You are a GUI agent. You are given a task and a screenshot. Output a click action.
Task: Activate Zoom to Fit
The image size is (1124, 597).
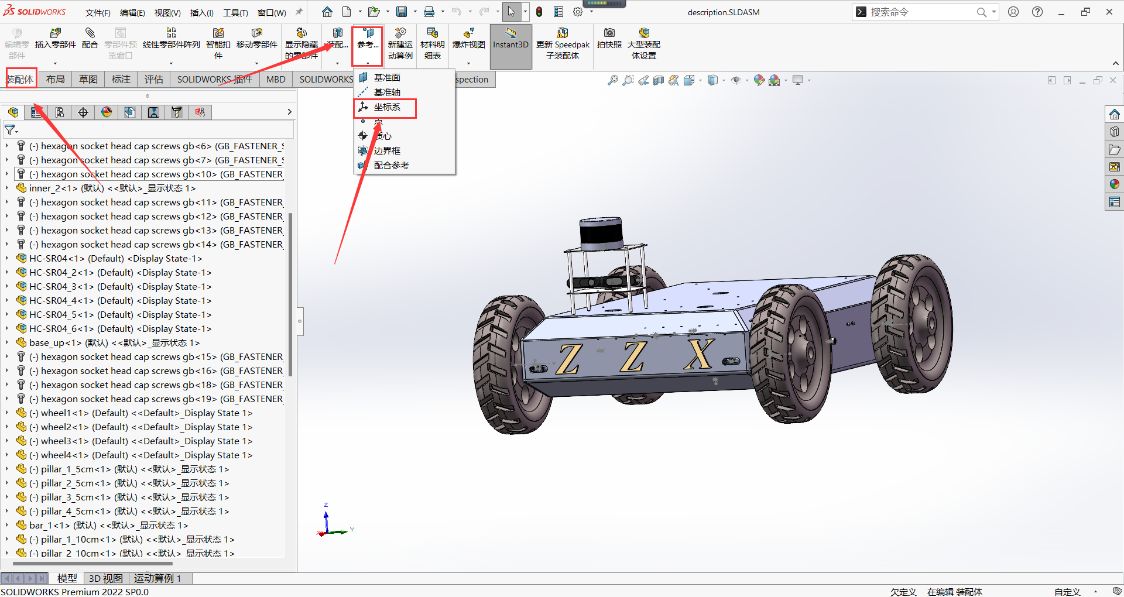pyautogui.click(x=613, y=80)
